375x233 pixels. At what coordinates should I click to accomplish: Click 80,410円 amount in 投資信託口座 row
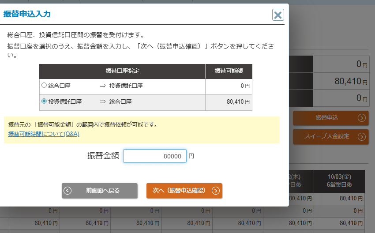pyautogui.click(x=238, y=102)
